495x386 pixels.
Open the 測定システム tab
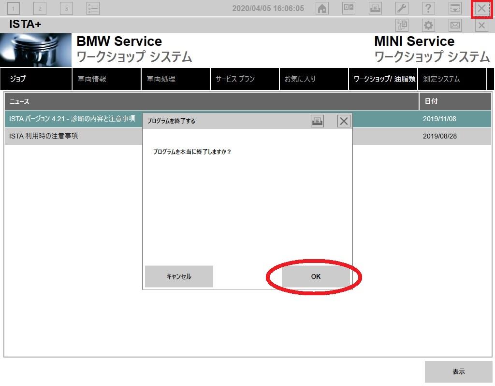(452, 79)
